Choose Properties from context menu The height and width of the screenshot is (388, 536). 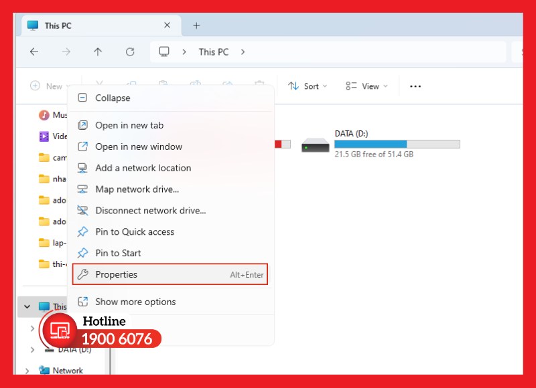170,274
